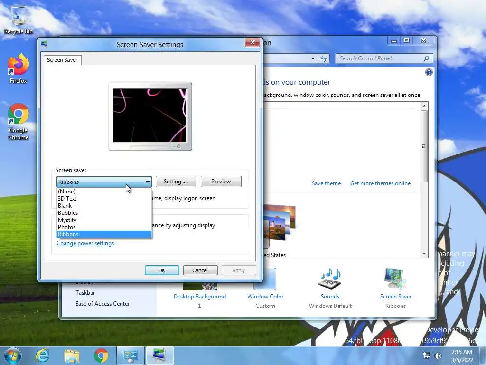Choose Ribbons from the screen saver list

104,234
